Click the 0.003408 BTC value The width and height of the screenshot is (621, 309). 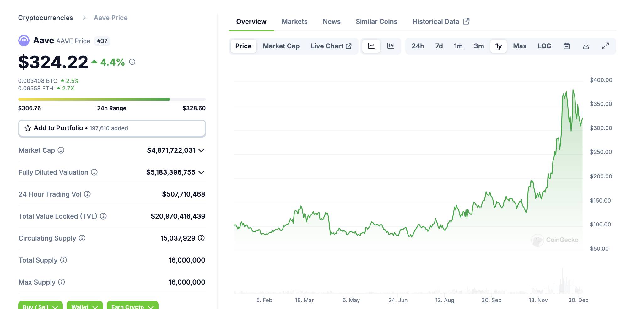(38, 81)
